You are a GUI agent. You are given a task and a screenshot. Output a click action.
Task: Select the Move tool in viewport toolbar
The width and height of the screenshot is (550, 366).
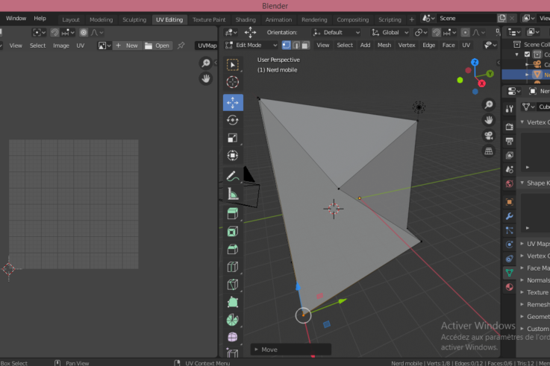tap(233, 102)
